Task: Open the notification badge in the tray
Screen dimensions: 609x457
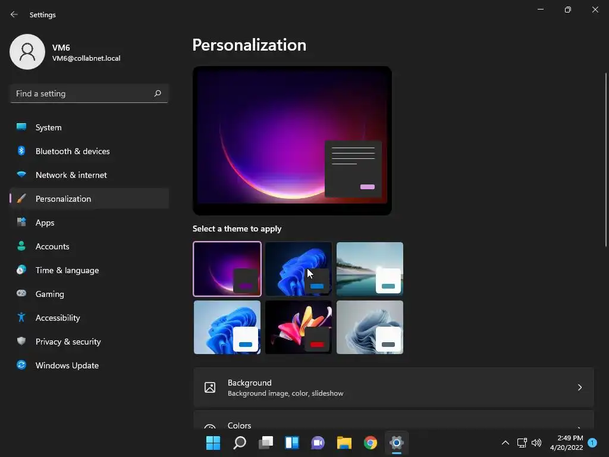Action: point(592,443)
